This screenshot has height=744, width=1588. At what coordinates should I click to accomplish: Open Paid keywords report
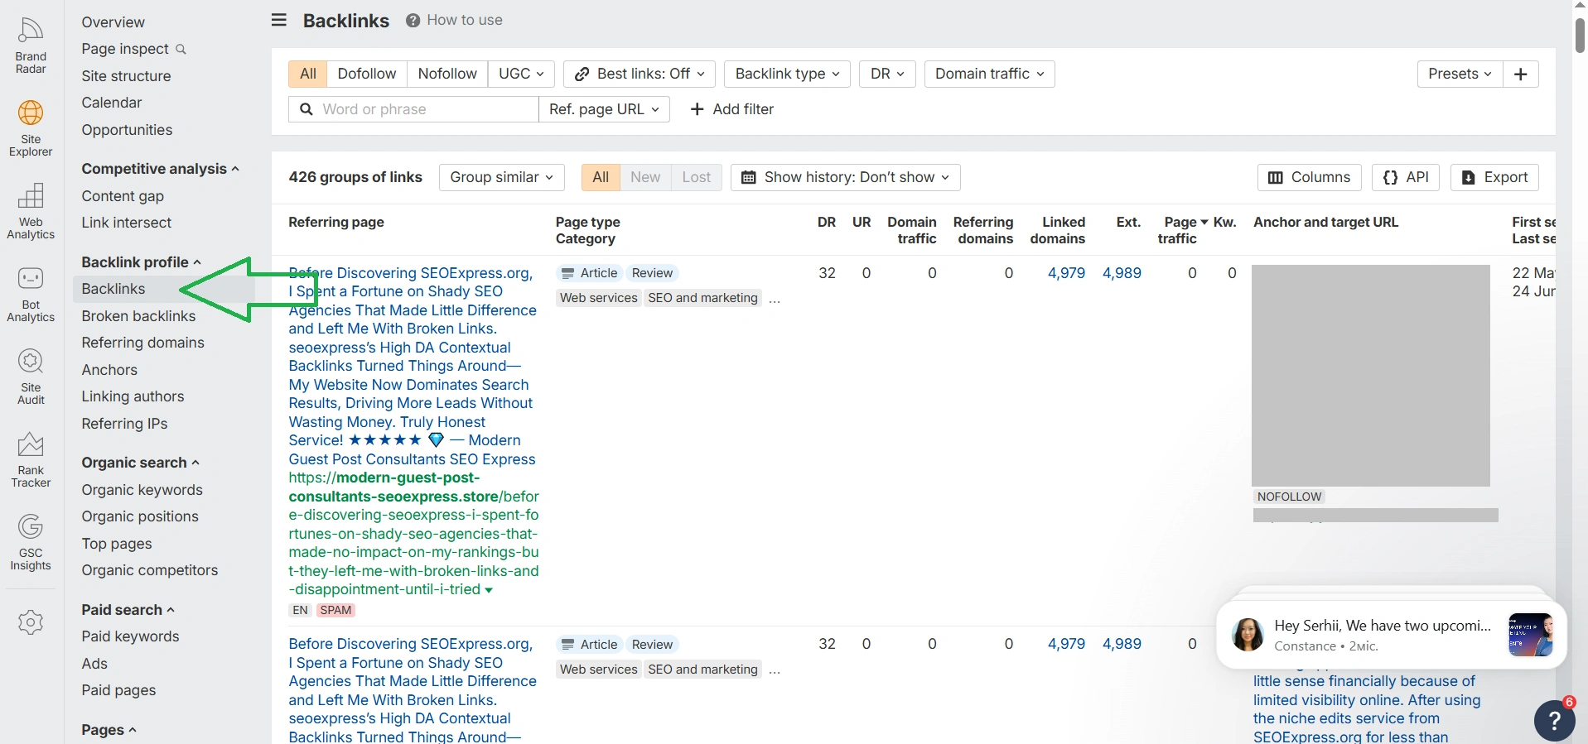coord(130,636)
